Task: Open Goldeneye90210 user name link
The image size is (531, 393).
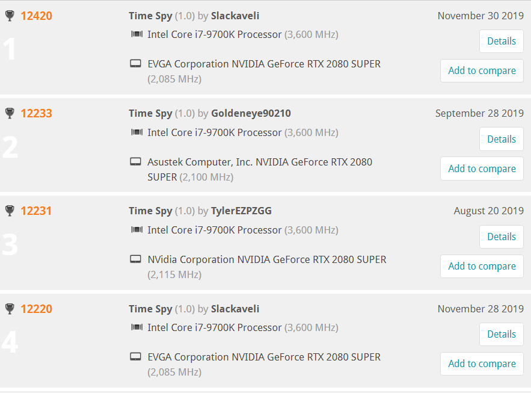Action: pyautogui.click(x=251, y=113)
